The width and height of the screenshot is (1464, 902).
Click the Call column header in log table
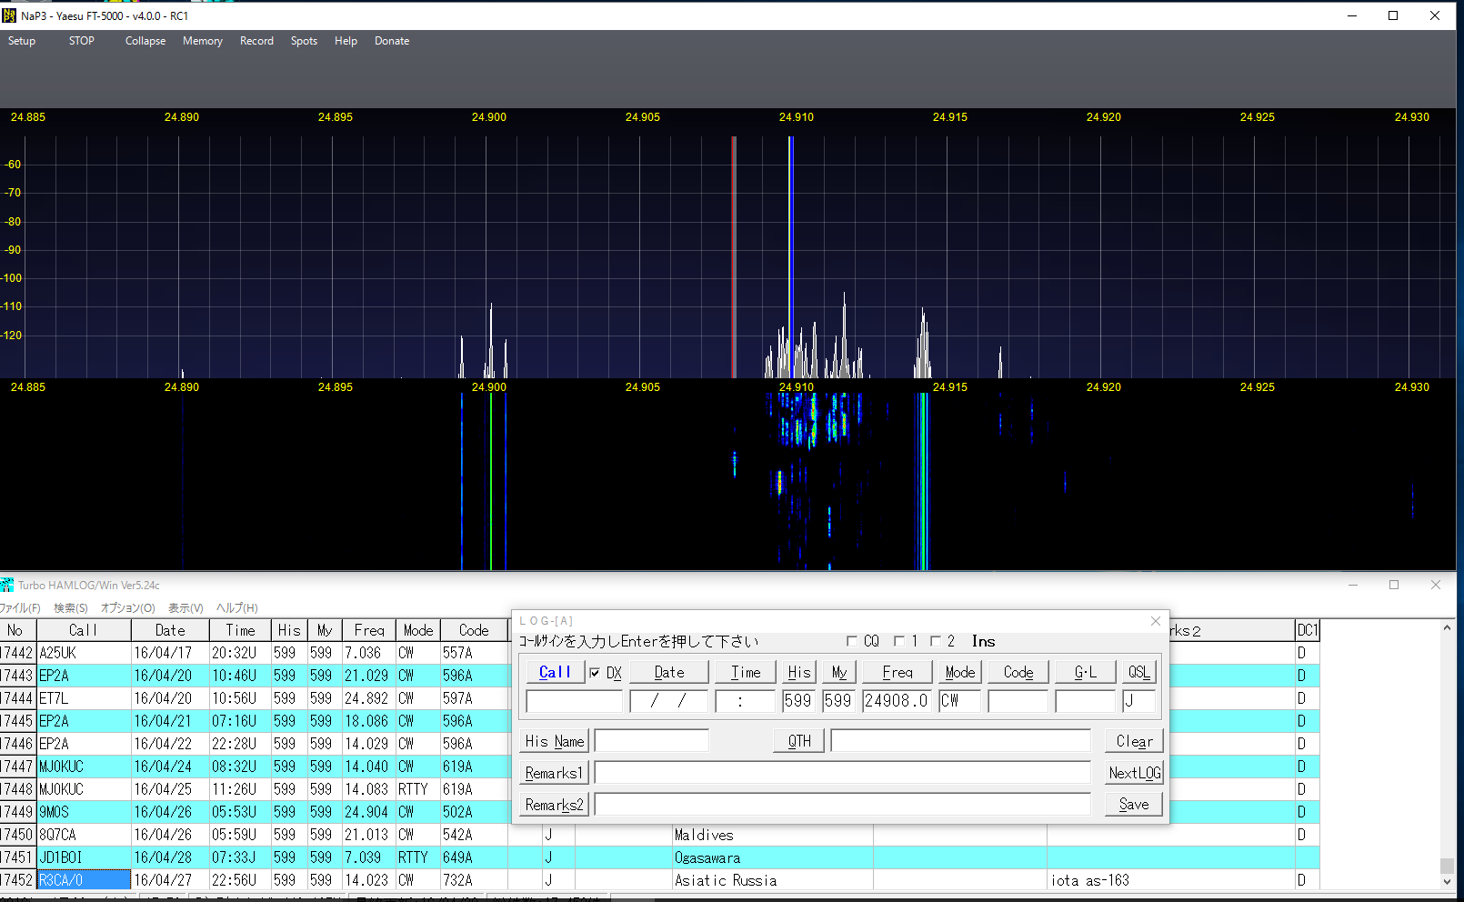point(84,630)
